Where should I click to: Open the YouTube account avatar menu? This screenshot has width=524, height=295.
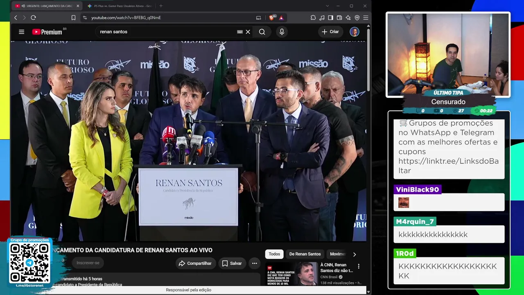[355, 32]
